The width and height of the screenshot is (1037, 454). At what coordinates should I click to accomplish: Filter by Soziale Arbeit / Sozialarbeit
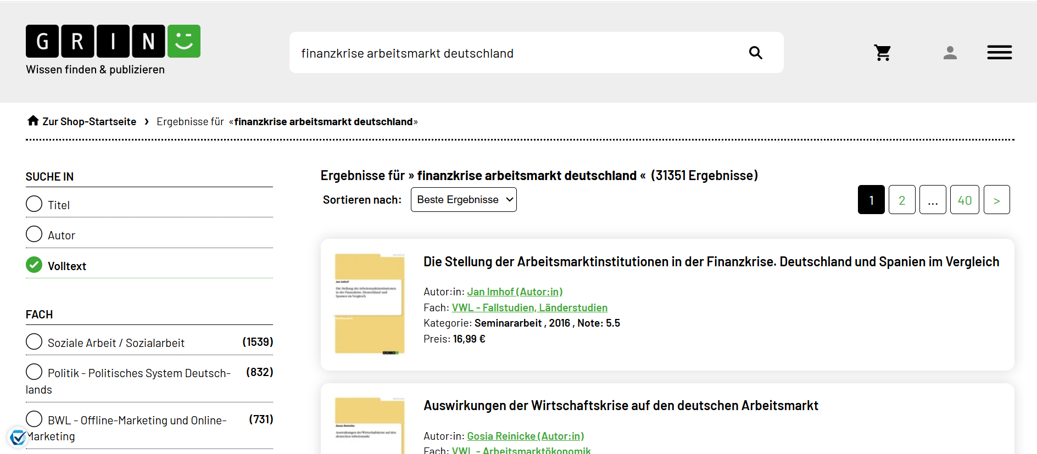(x=34, y=342)
